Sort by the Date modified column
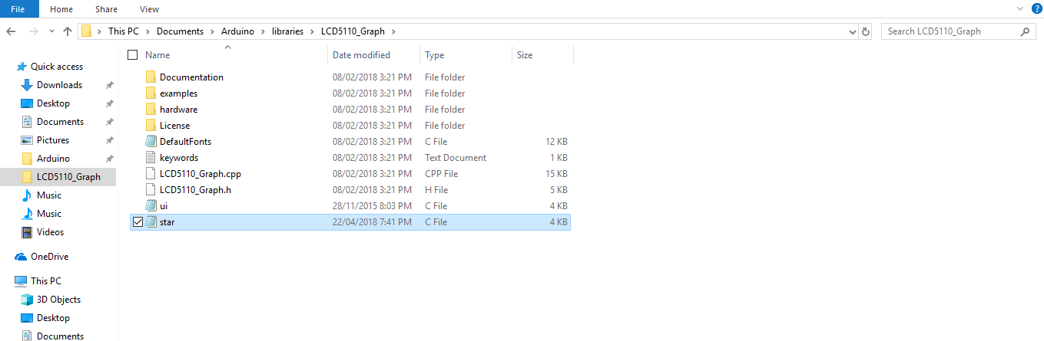This screenshot has width=1044, height=341. coord(361,55)
